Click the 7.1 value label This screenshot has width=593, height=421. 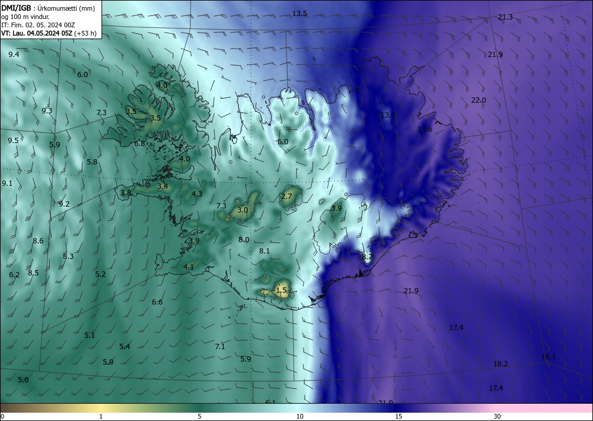click(x=220, y=347)
